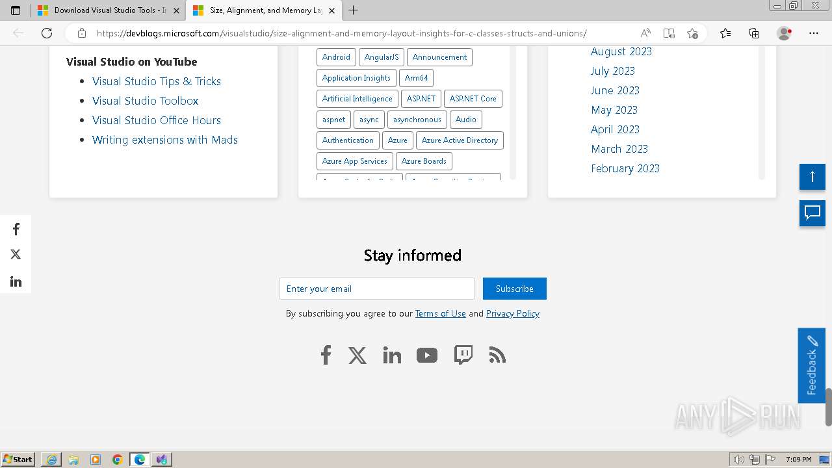
Task: Select the Android tag
Action: [336, 57]
